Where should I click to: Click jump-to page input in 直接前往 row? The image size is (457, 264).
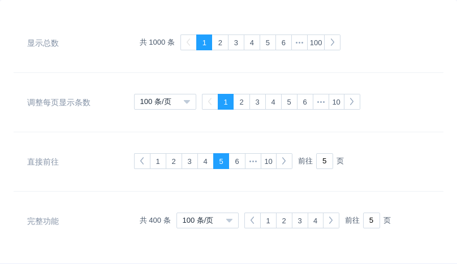pos(324,161)
